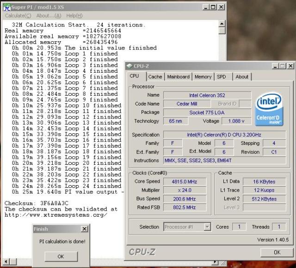Switch to the Mainboard tab

coord(179,77)
